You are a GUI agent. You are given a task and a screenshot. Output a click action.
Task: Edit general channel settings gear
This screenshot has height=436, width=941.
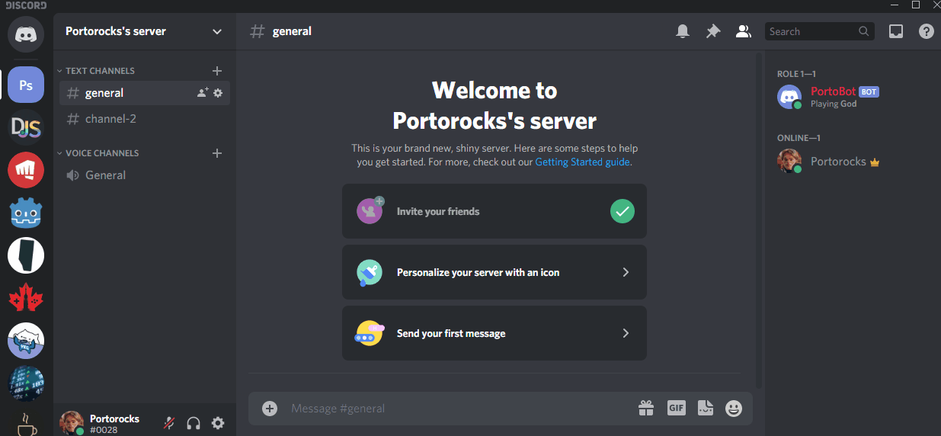tap(218, 93)
